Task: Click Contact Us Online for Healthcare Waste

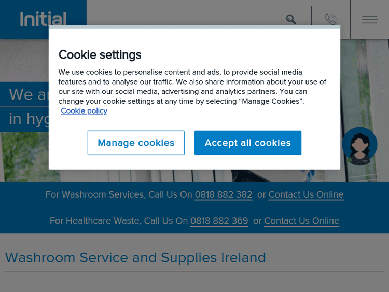Action: point(301,221)
